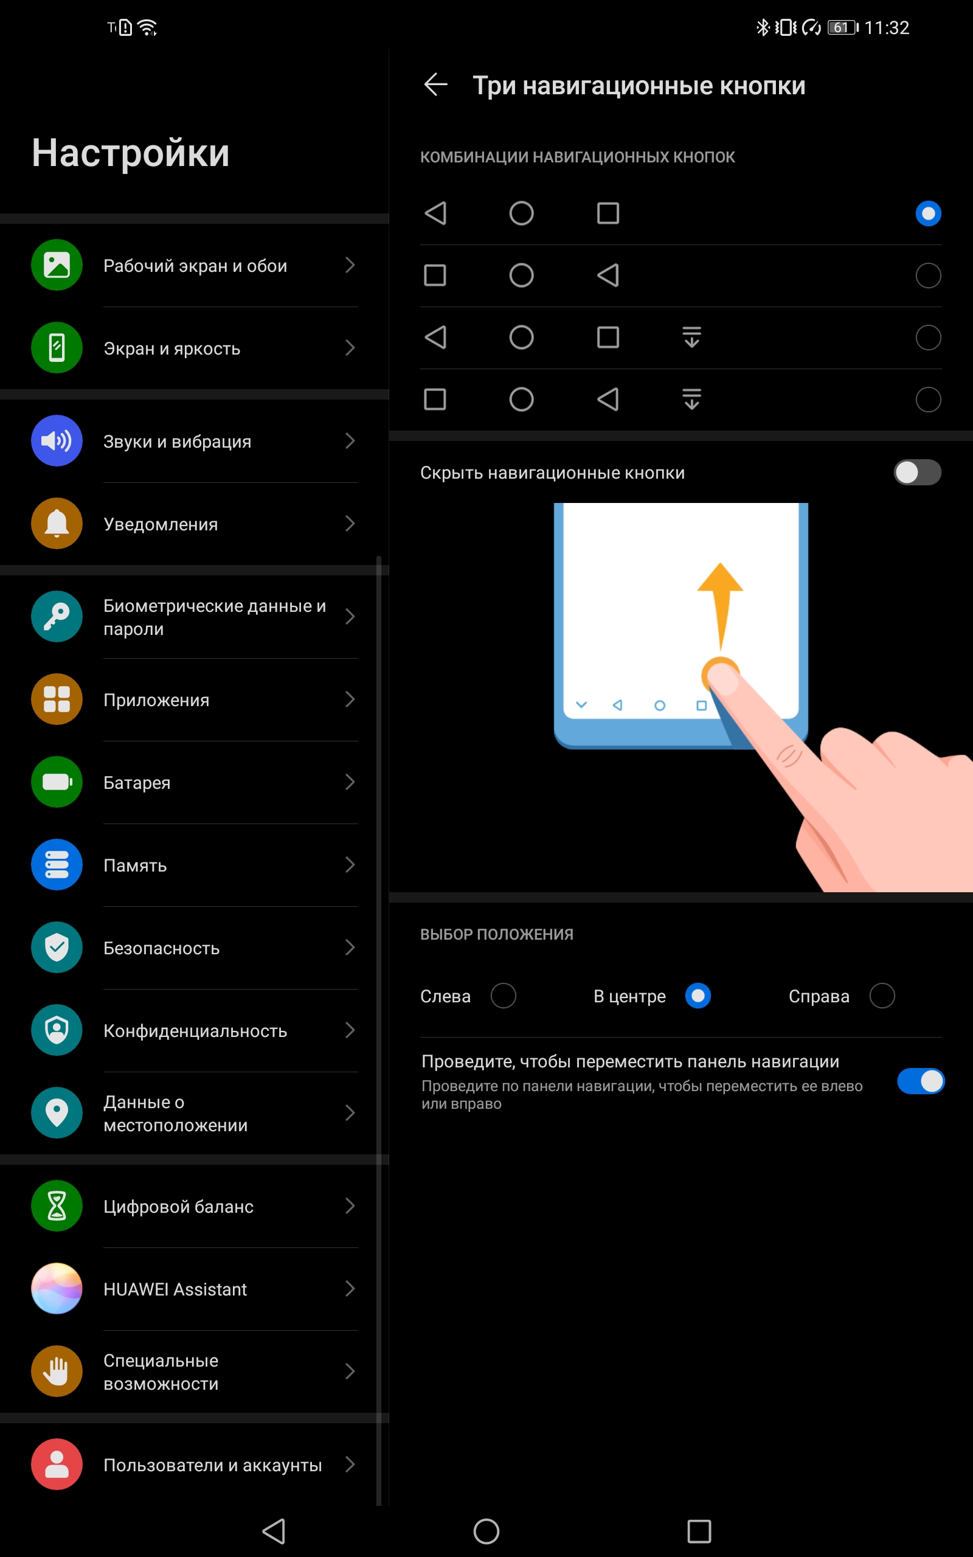The image size is (973, 1557).
Task: Tap the HUAWEI Assistant gradient icon
Action: coord(57,1289)
